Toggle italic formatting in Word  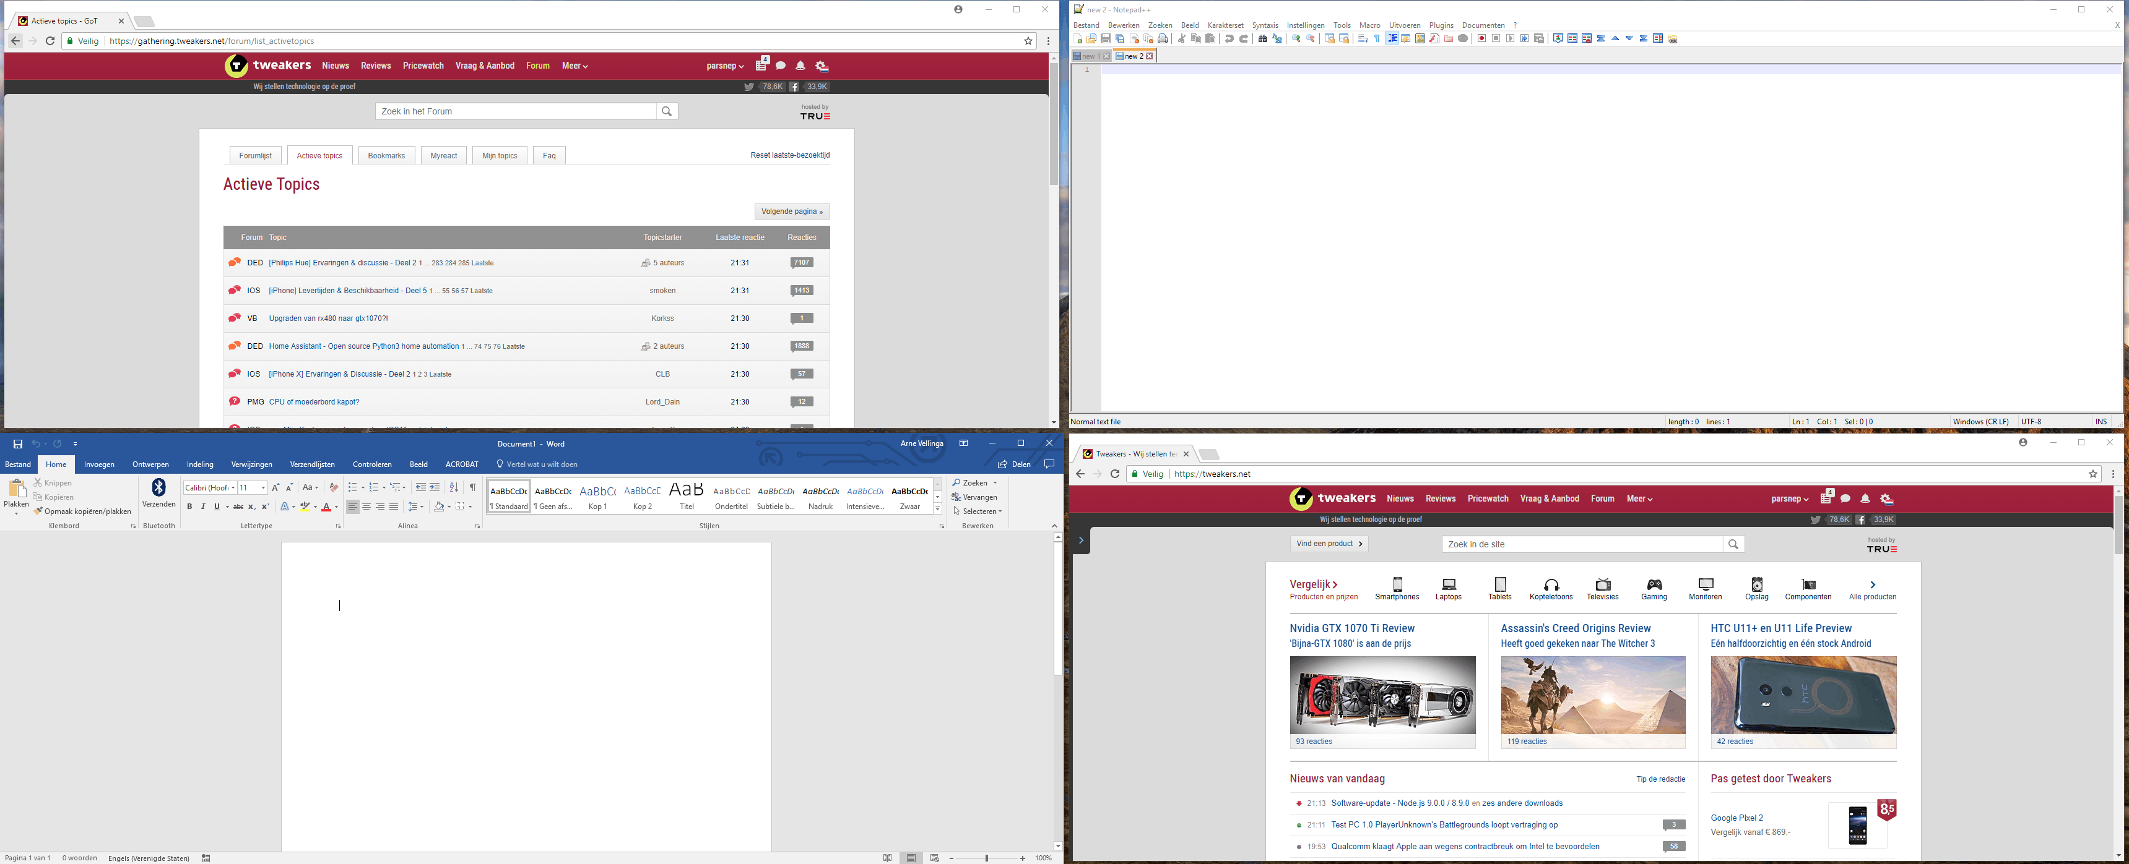(203, 507)
